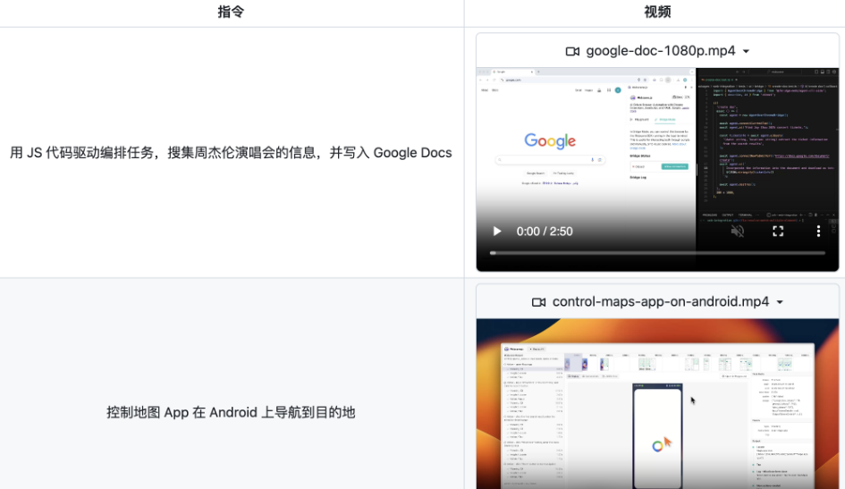Collapse control-maps-app-on-android.mp4 using its caret arrow

[x=780, y=303]
